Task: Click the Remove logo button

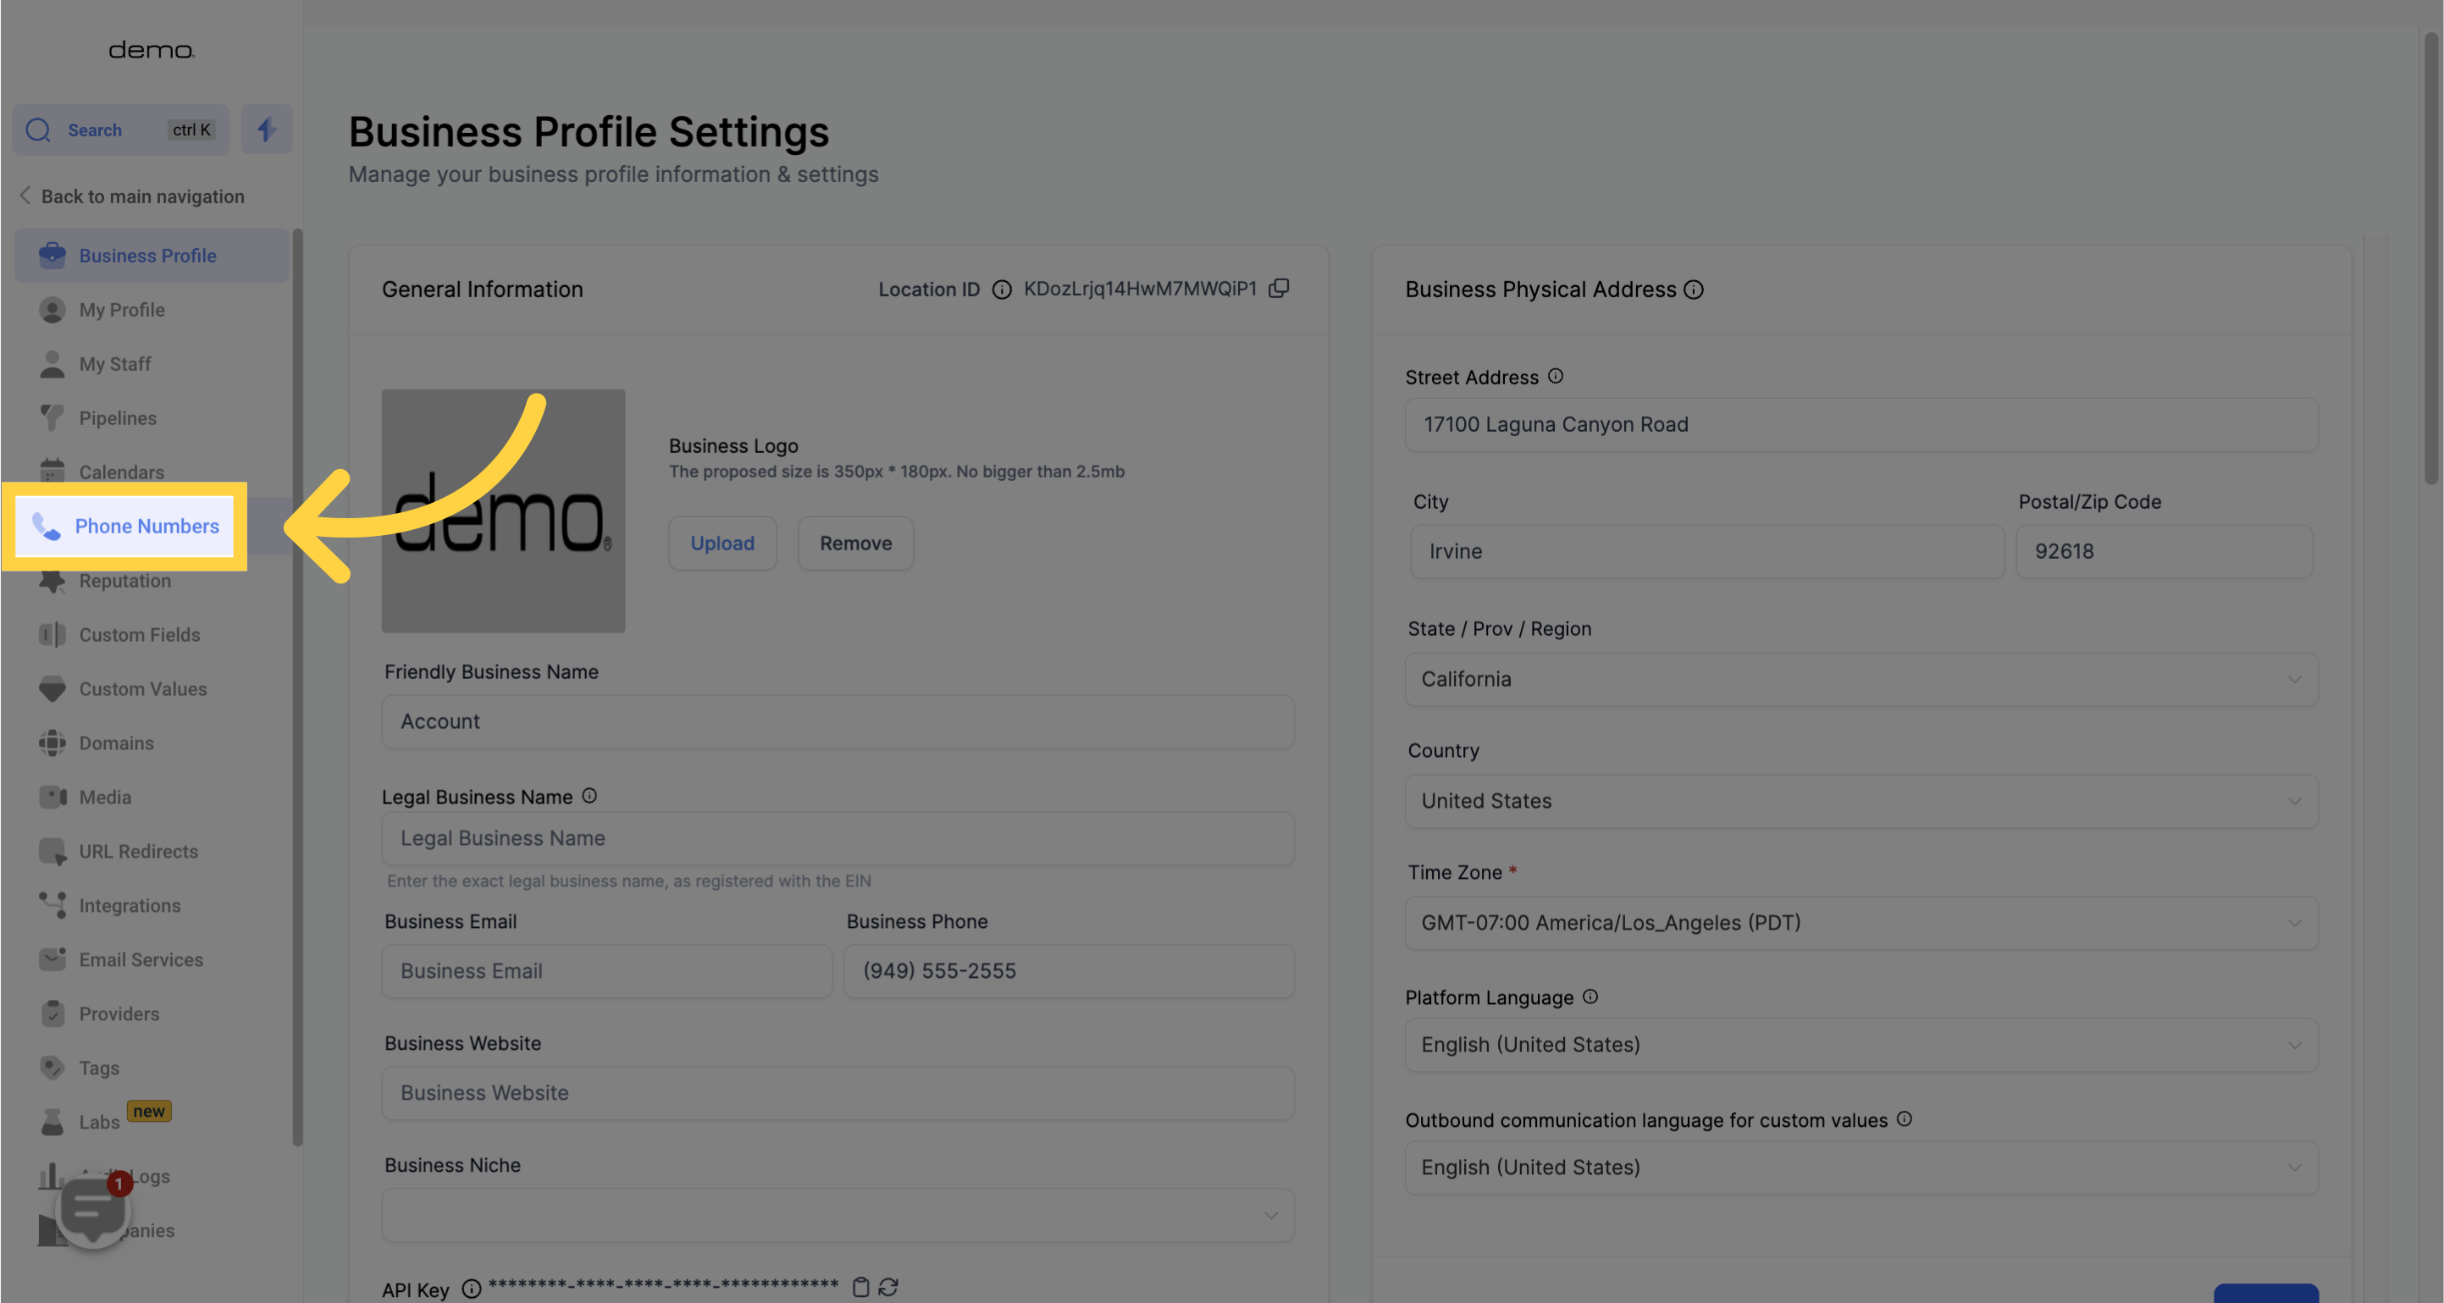Action: (x=856, y=543)
